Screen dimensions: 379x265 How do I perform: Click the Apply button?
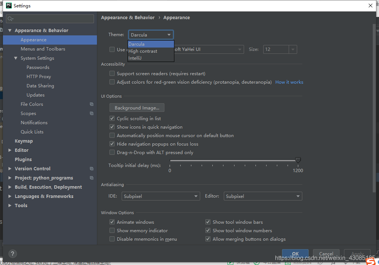click(x=357, y=254)
